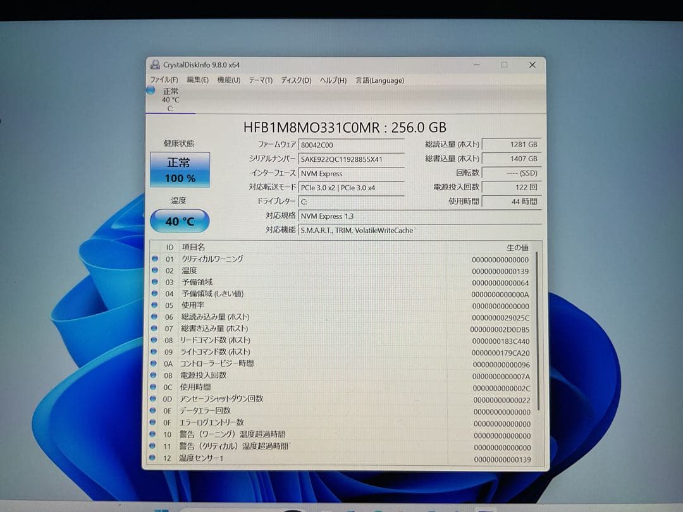Click the CrystalDiskInfo title bar icon
Image resolution: width=683 pixels, height=512 pixels.
(x=155, y=65)
